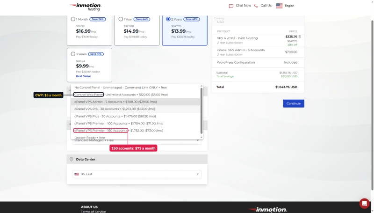Click the Call Us link

click(266, 6)
